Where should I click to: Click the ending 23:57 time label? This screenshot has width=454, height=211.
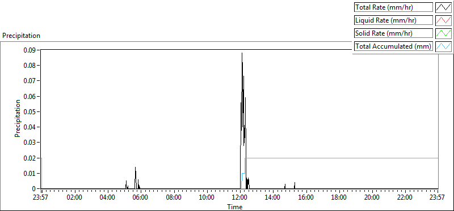(438, 198)
